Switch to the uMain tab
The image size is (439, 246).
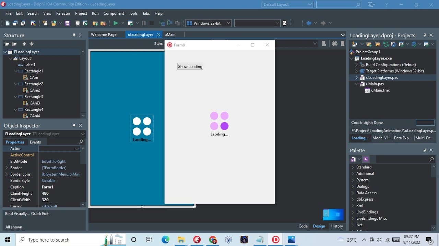click(170, 34)
